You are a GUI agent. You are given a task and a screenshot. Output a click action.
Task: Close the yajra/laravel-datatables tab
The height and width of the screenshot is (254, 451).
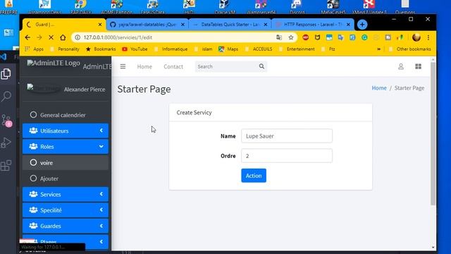[x=183, y=25]
